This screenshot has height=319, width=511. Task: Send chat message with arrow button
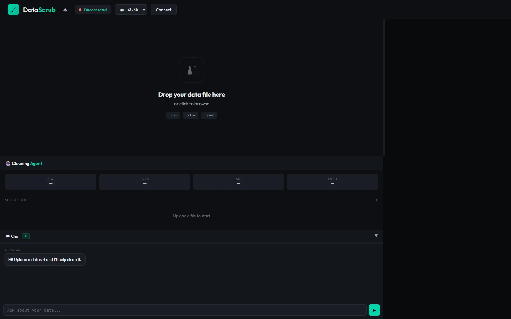374,310
